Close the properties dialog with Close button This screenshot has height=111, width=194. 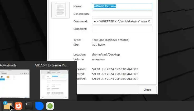coord(147,90)
